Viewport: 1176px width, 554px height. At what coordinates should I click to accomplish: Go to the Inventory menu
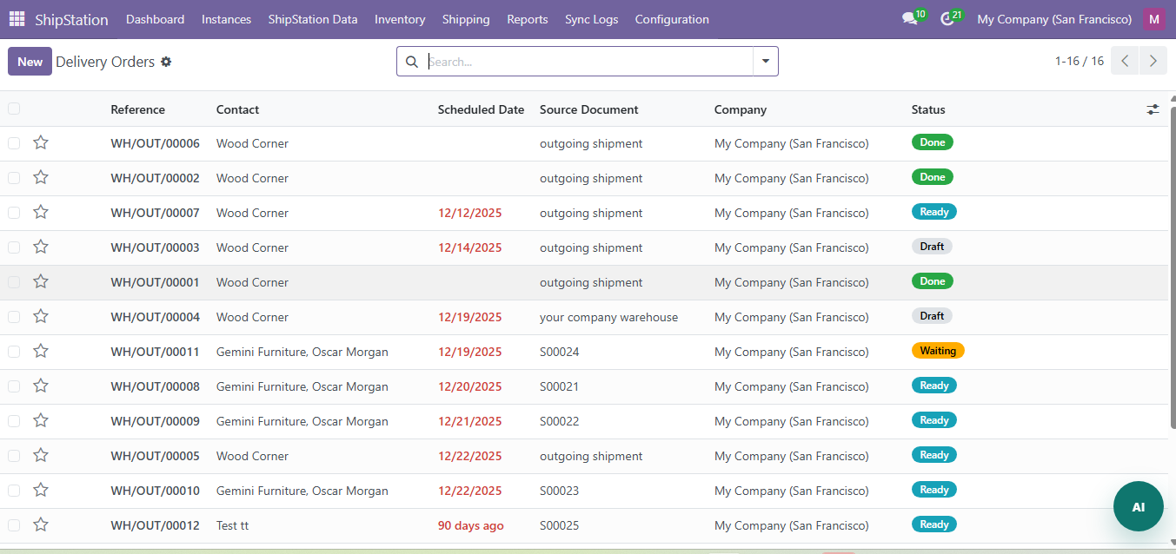point(400,19)
